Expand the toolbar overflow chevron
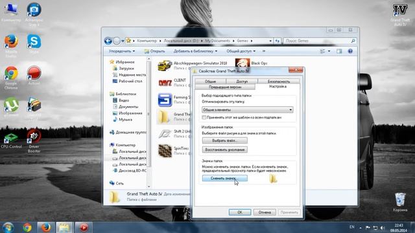This screenshot has width=415, height=233. coord(264,51)
